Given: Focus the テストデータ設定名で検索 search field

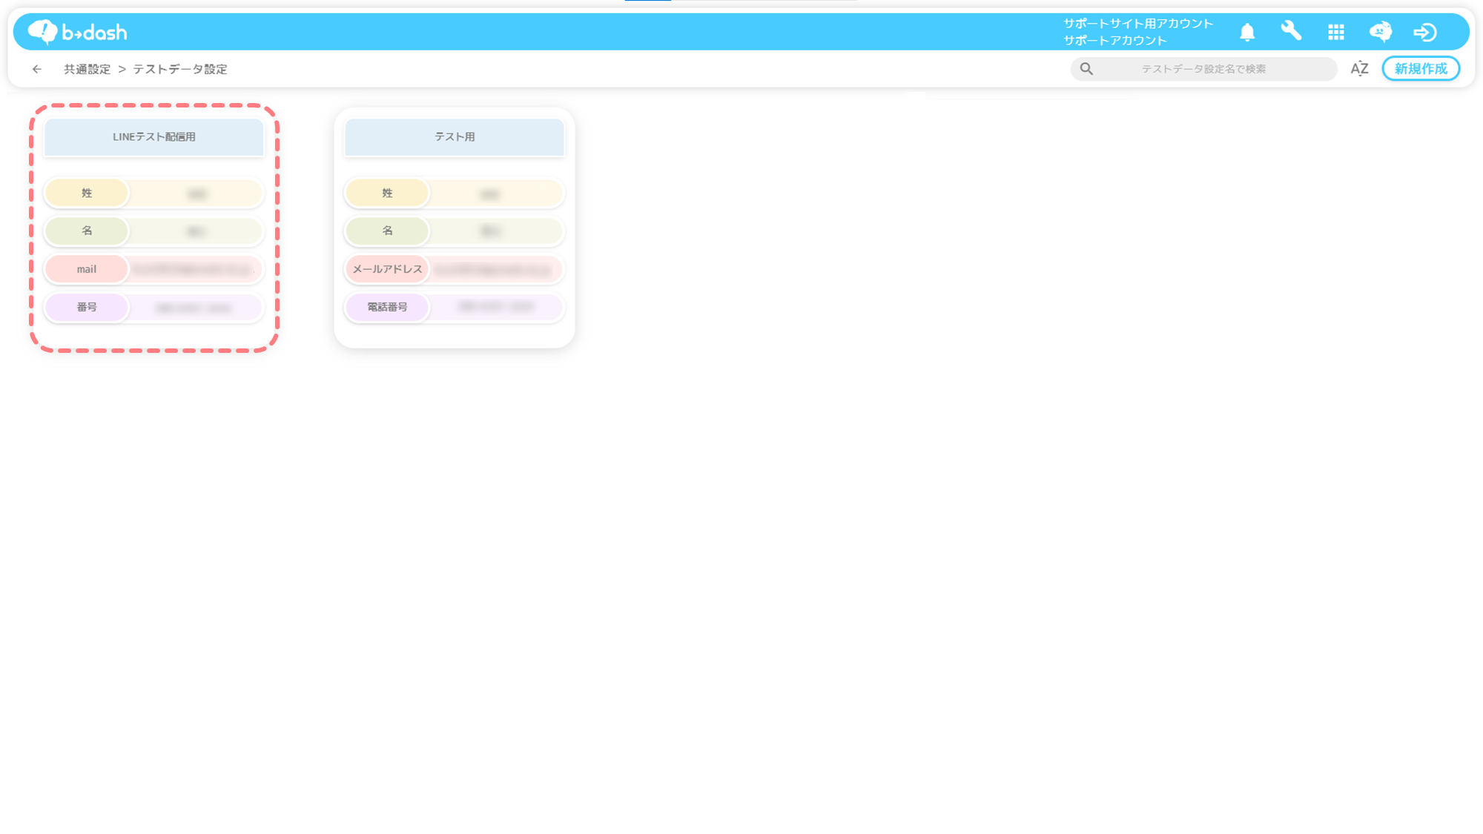Looking at the screenshot, I should tap(1203, 69).
